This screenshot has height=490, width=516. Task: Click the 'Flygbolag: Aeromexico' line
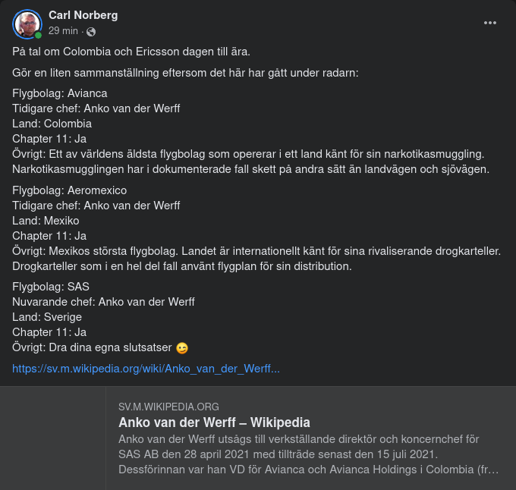tap(70, 190)
